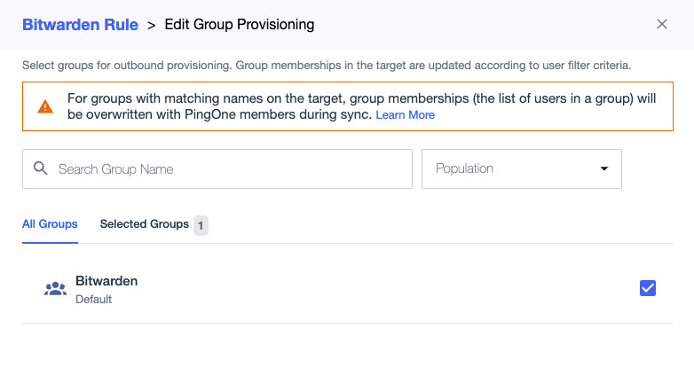Click the Edit Group Provisioning title
Screen dimensions: 694x367
coord(240,25)
